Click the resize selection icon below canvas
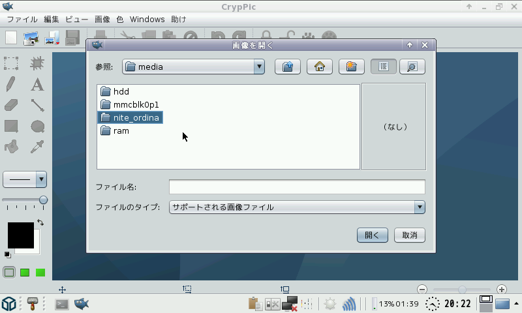This screenshot has height=313, width=522. (187, 290)
